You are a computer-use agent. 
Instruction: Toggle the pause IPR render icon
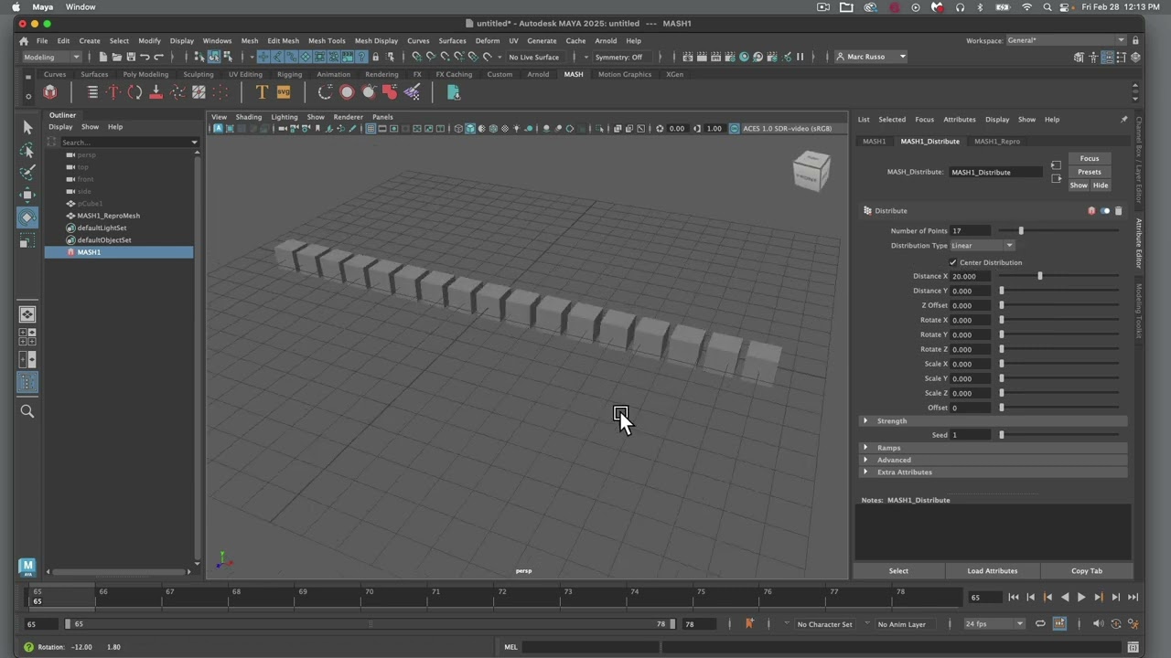800,57
